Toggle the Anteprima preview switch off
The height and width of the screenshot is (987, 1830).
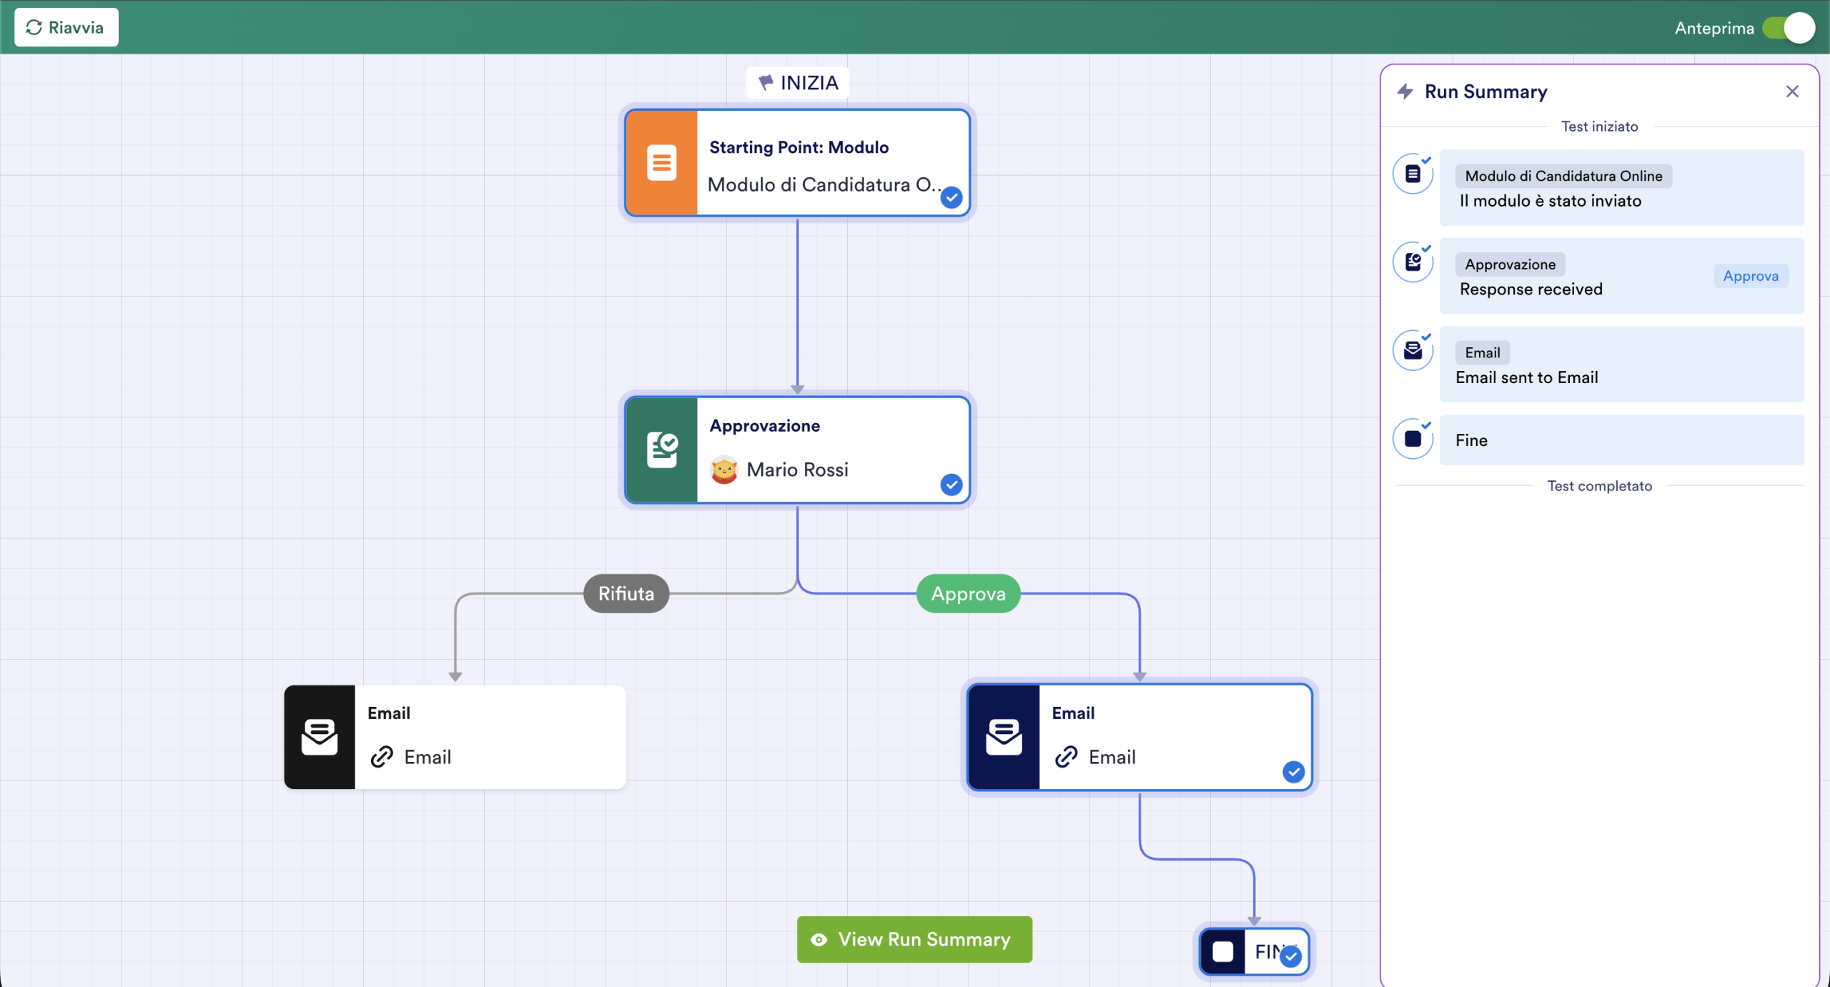tap(1789, 28)
